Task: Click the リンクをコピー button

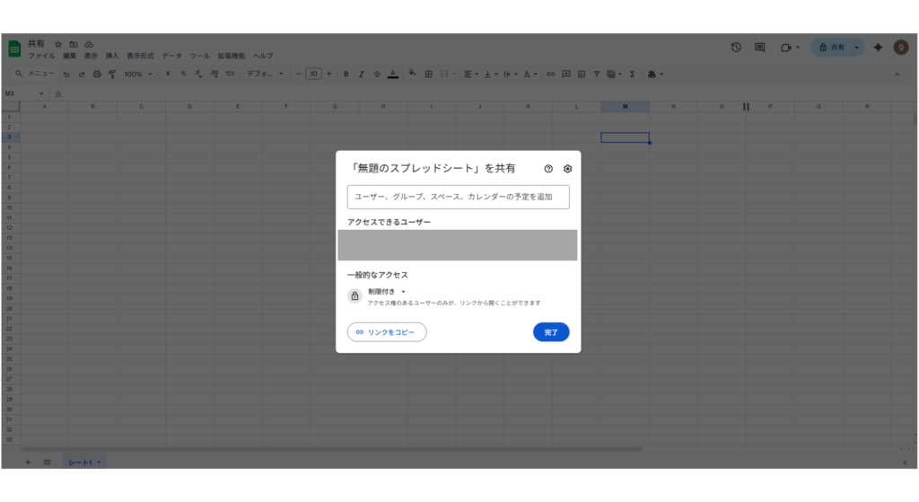Action: [387, 332]
